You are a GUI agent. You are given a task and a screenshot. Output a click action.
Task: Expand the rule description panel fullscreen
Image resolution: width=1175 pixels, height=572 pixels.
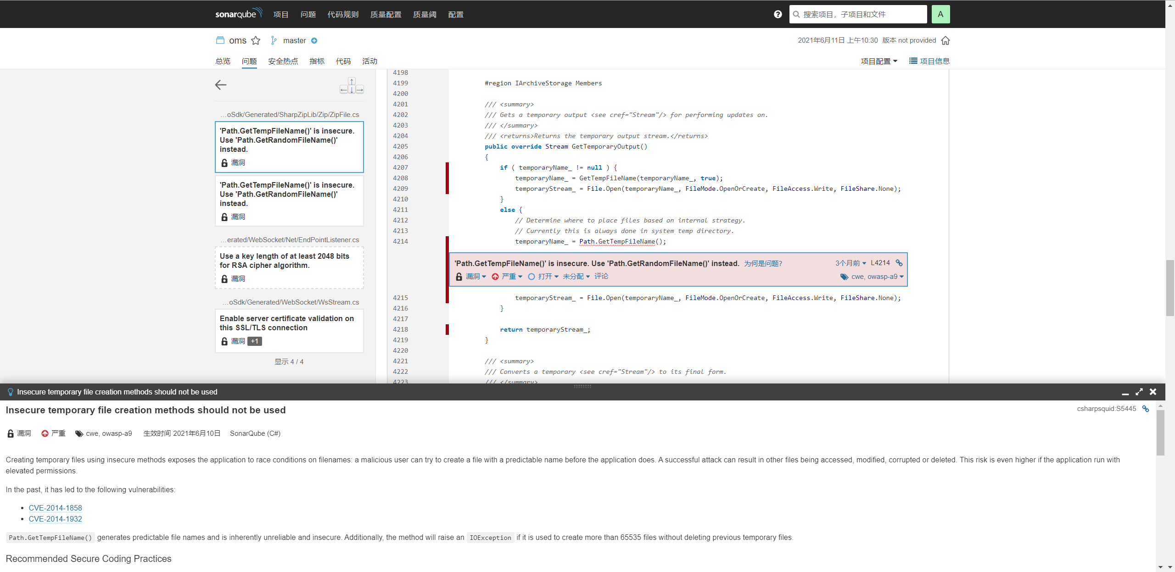(x=1139, y=392)
